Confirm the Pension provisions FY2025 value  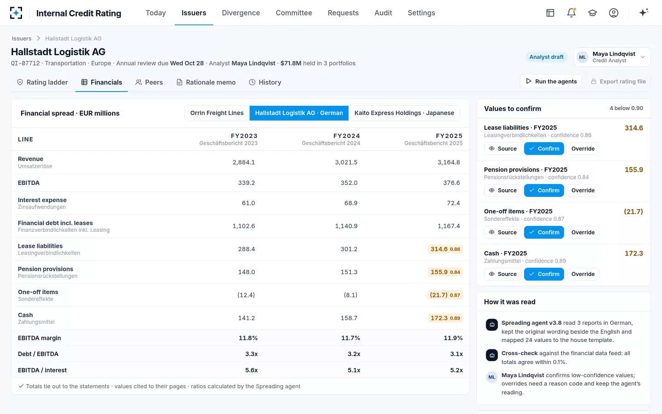coord(544,190)
